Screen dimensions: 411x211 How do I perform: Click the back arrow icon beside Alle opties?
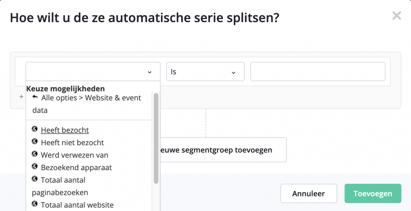(x=35, y=97)
